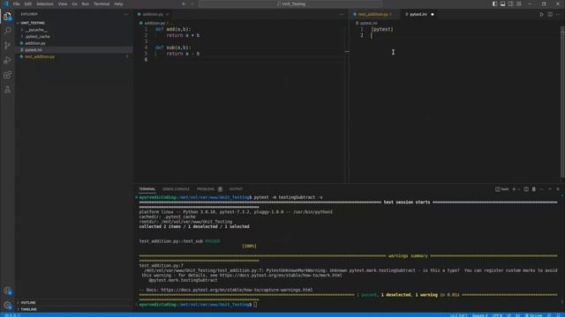Open the Extensions view
565x317 pixels.
[x=8, y=75]
